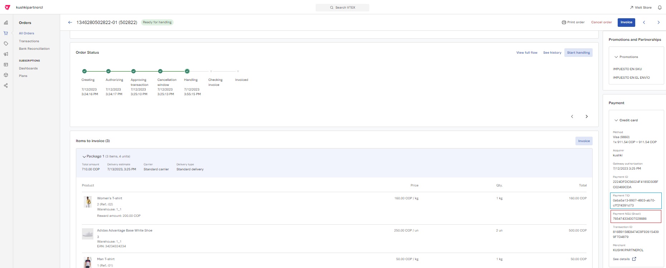The image size is (666, 268).
Task: Click the Creating step marker
Action: coord(84,71)
